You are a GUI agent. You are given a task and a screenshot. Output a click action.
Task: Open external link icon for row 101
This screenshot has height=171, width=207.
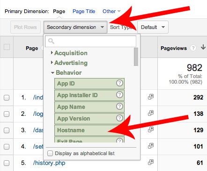151,146
